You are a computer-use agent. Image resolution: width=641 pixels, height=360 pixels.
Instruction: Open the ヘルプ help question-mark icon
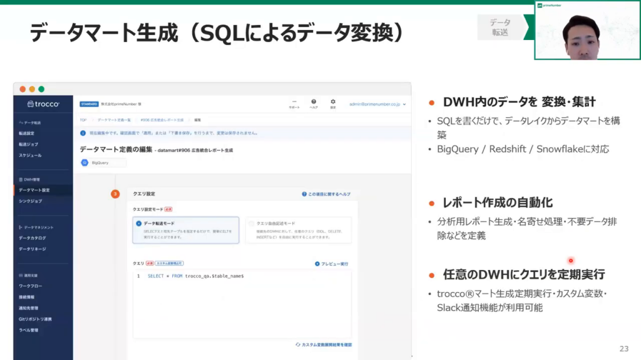(x=314, y=101)
